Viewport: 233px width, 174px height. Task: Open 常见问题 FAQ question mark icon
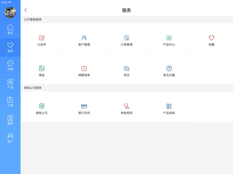tap(169, 68)
